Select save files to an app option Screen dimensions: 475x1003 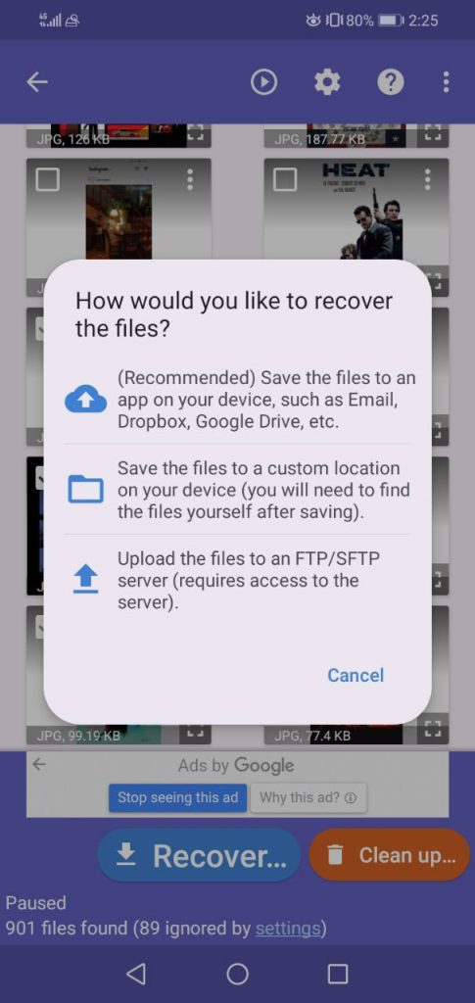pos(238,400)
